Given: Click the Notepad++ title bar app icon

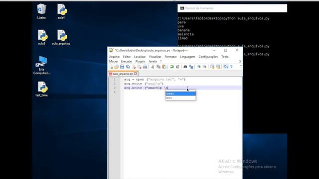Looking at the screenshot, I should [111, 50].
